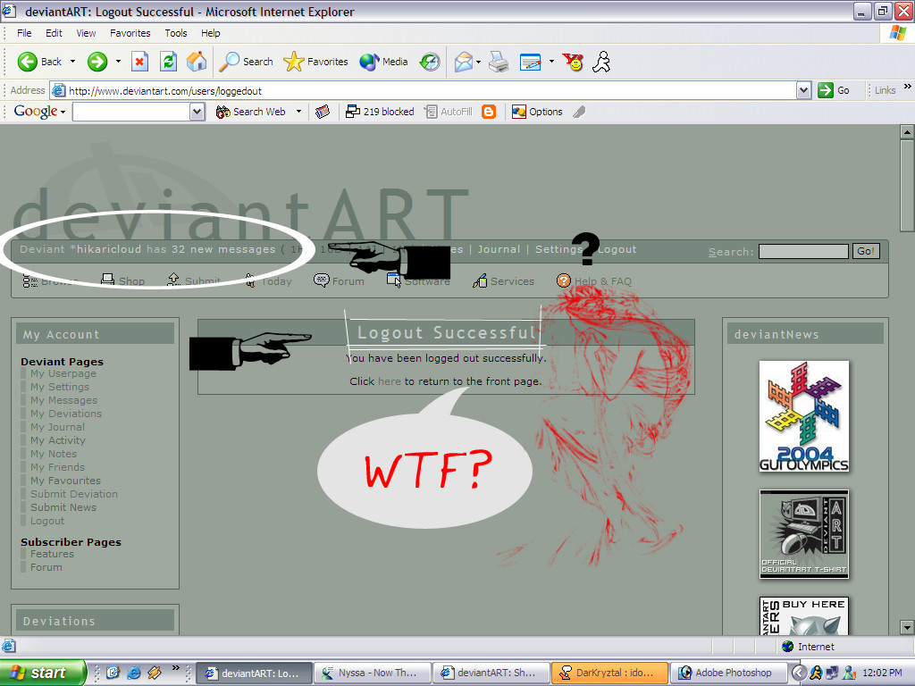The width and height of the screenshot is (915, 686).
Task: Open the Help menu
Action: click(211, 33)
